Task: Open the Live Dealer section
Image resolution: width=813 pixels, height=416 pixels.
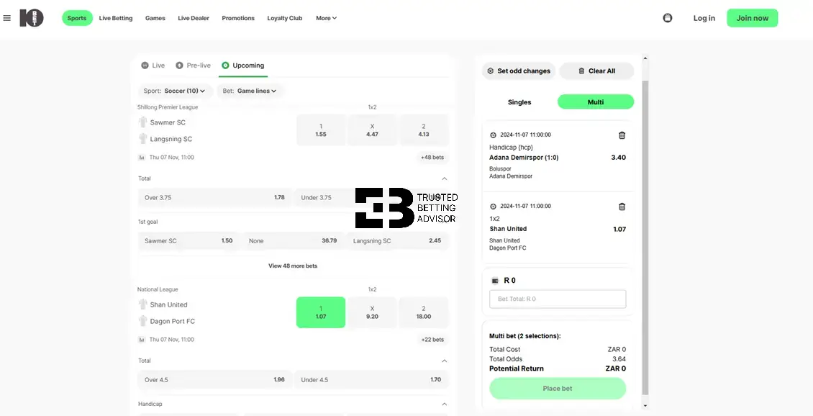Action: 194,18
